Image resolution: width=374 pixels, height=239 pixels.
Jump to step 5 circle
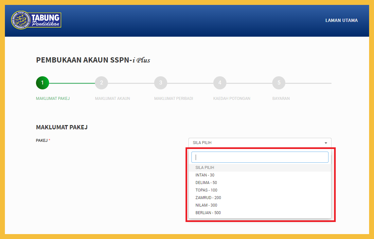point(279,83)
